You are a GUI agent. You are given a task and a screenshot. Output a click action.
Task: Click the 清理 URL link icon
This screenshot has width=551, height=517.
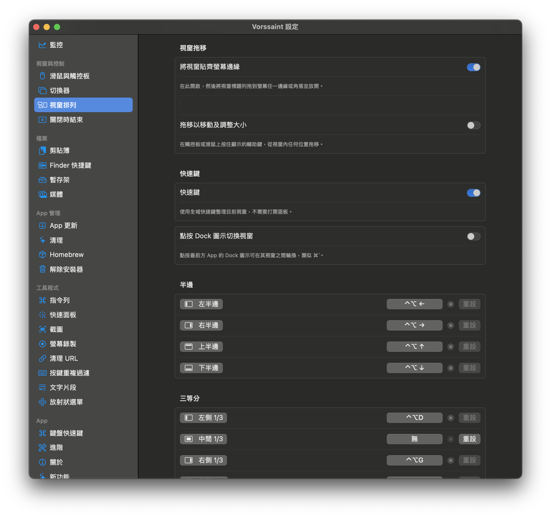pos(42,358)
